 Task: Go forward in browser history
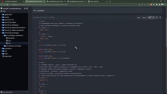pyautogui.click(x=5, y=5)
